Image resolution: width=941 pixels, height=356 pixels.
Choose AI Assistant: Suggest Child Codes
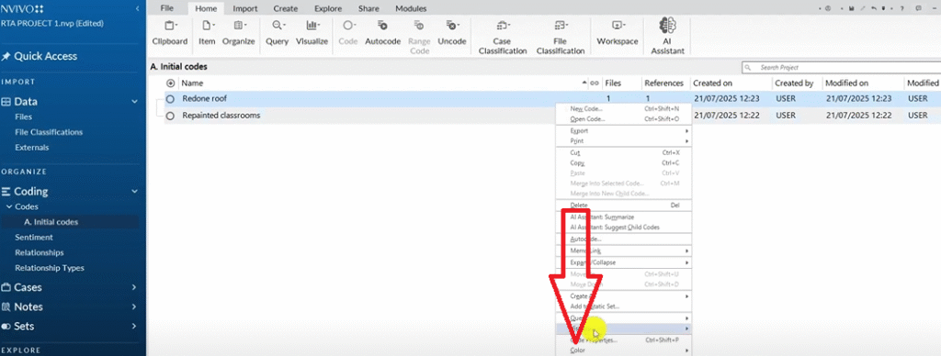[x=624, y=228]
